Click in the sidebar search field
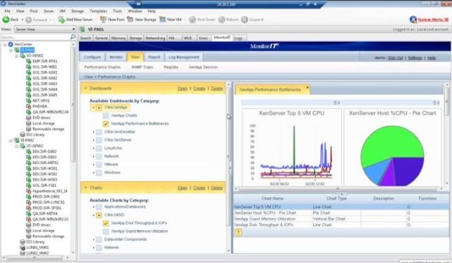Image resolution: width=452 pixels, height=263 pixels. pos(35,37)
